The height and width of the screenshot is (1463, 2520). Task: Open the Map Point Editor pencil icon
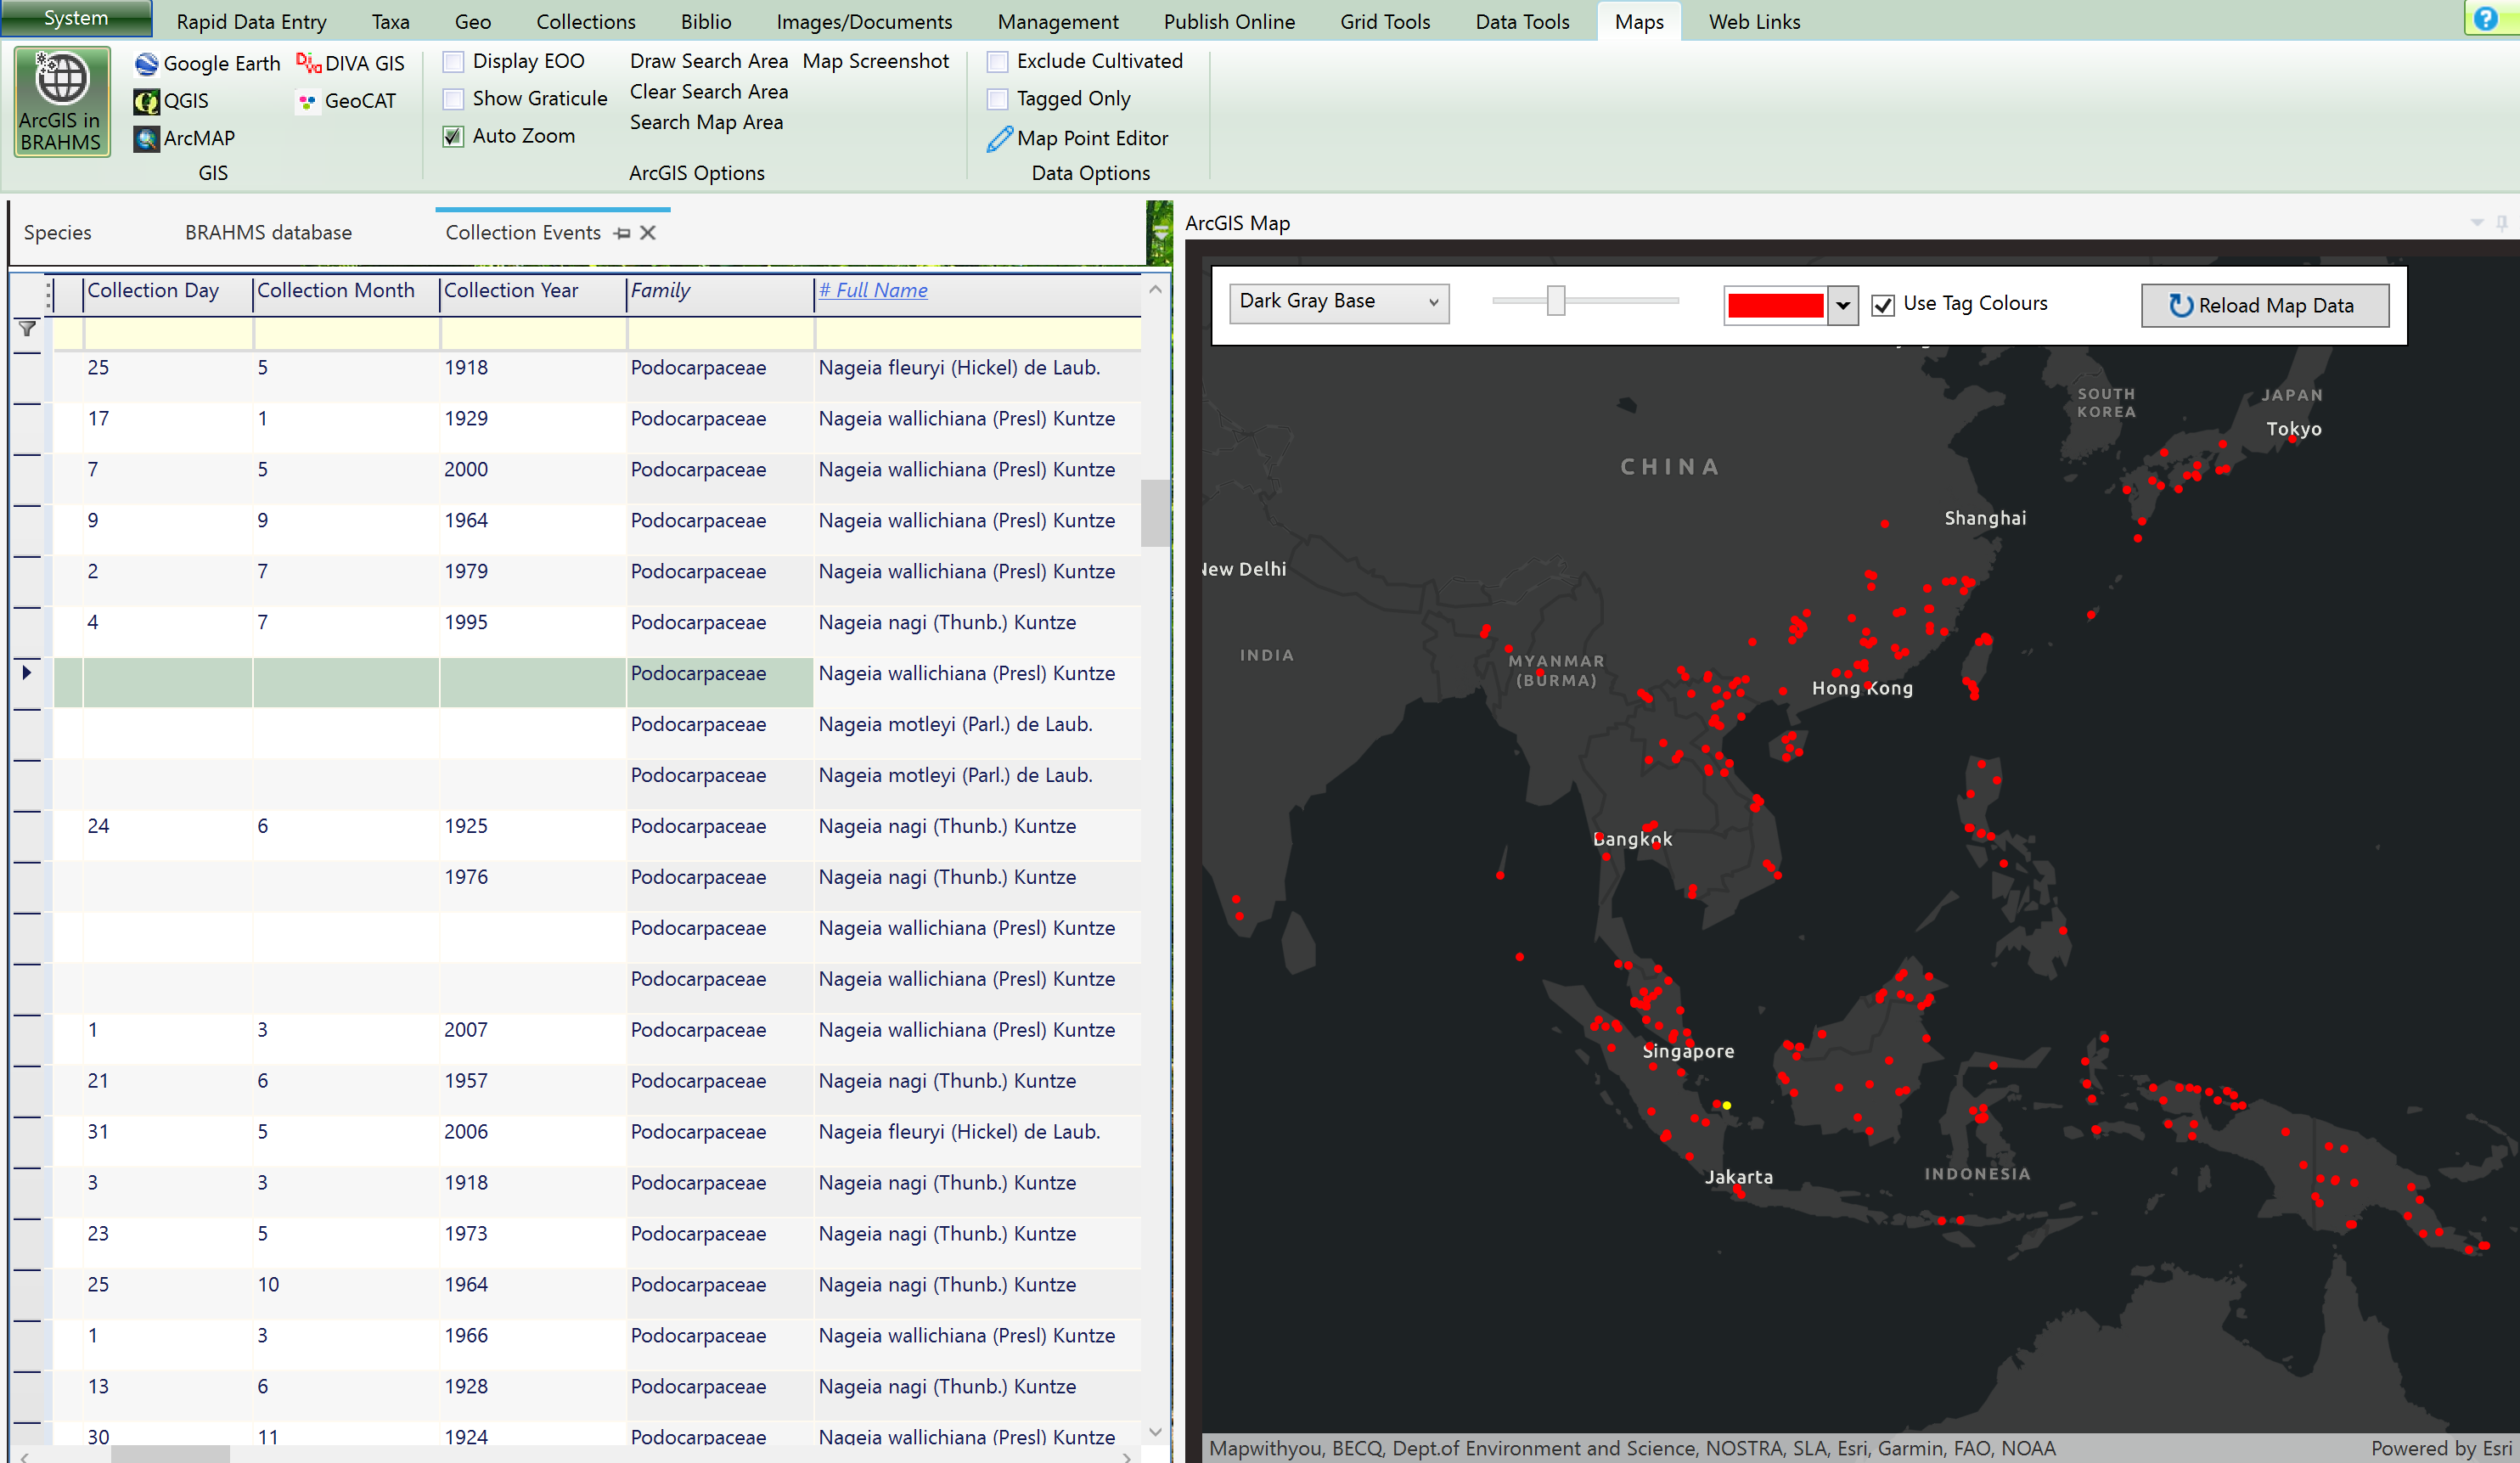click(x=999, y=138)
